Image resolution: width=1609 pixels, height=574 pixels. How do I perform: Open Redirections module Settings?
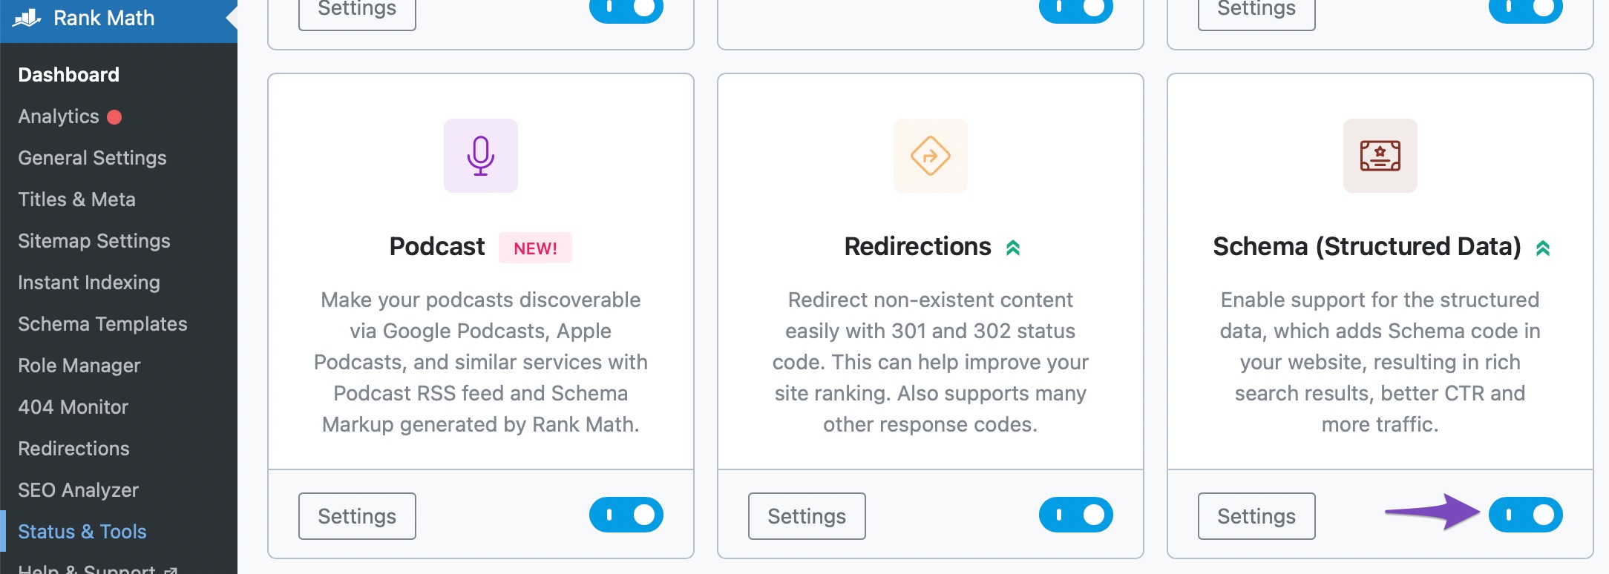tap(807, 516)
